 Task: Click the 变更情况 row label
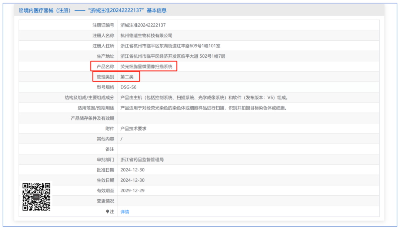[105, 201]
